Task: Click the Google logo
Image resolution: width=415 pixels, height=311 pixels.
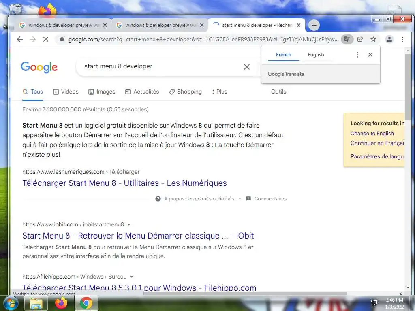Action: click(39, 67)
